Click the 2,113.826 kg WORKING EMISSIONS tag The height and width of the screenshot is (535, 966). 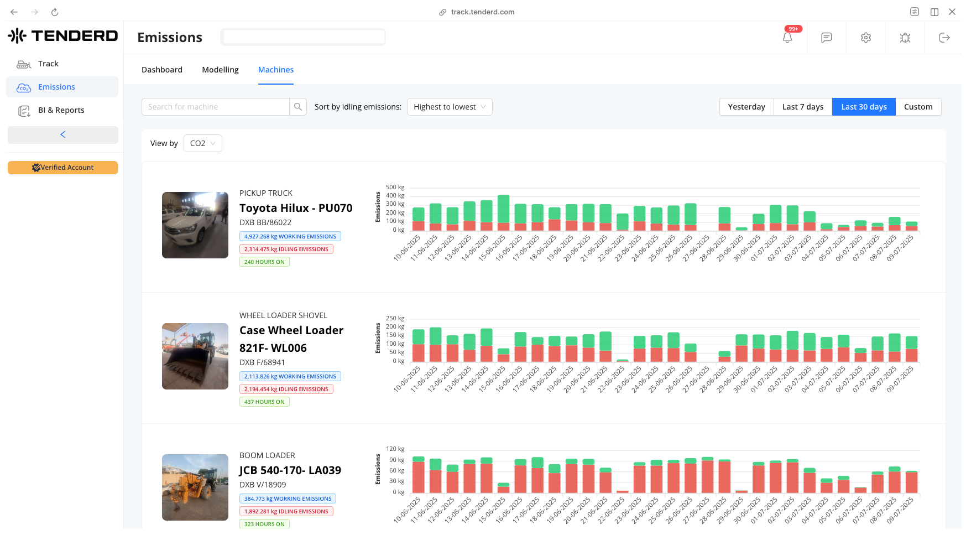(290, 376)
